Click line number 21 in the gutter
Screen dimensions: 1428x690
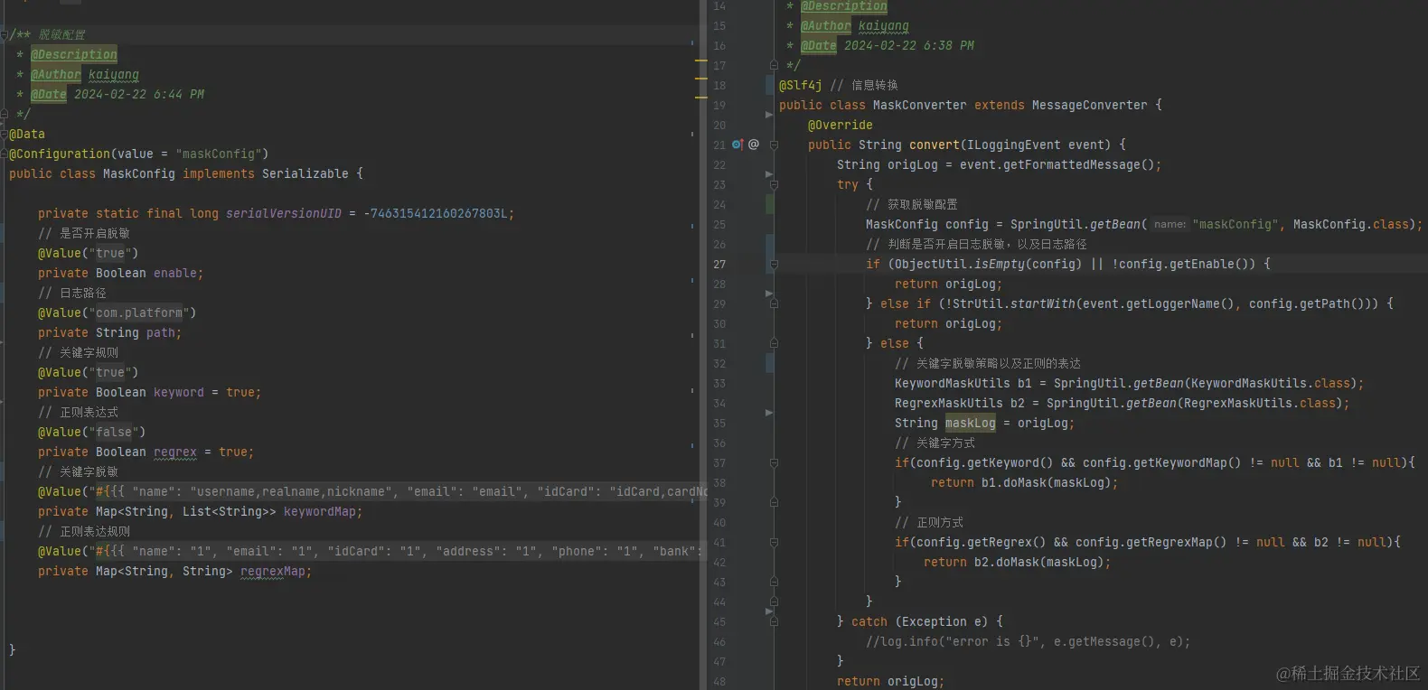(719, 145)
